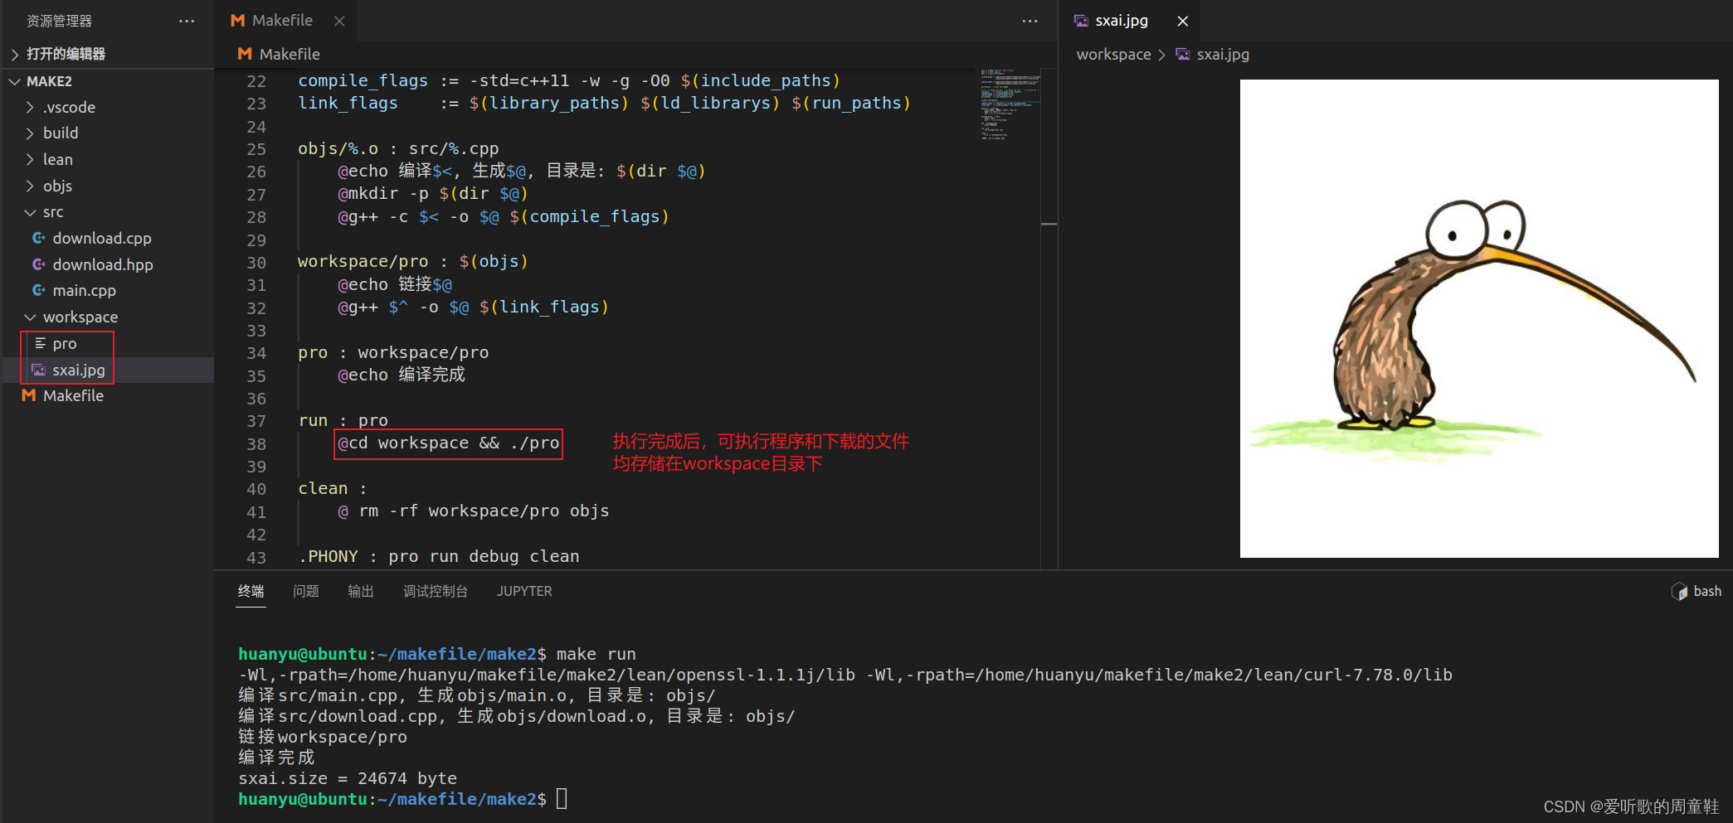
Task: Select sxai.jpg image icon in explorer
Action: (x=39, y=370)
